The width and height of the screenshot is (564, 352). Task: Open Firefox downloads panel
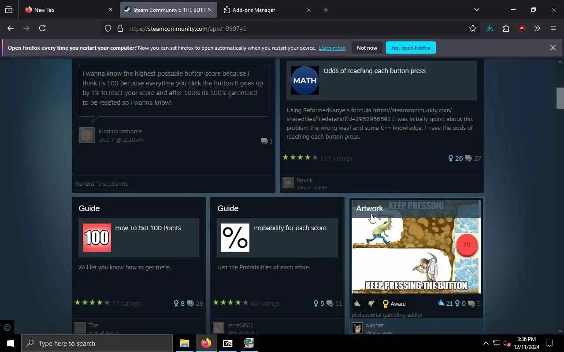(x=490, y=28)
